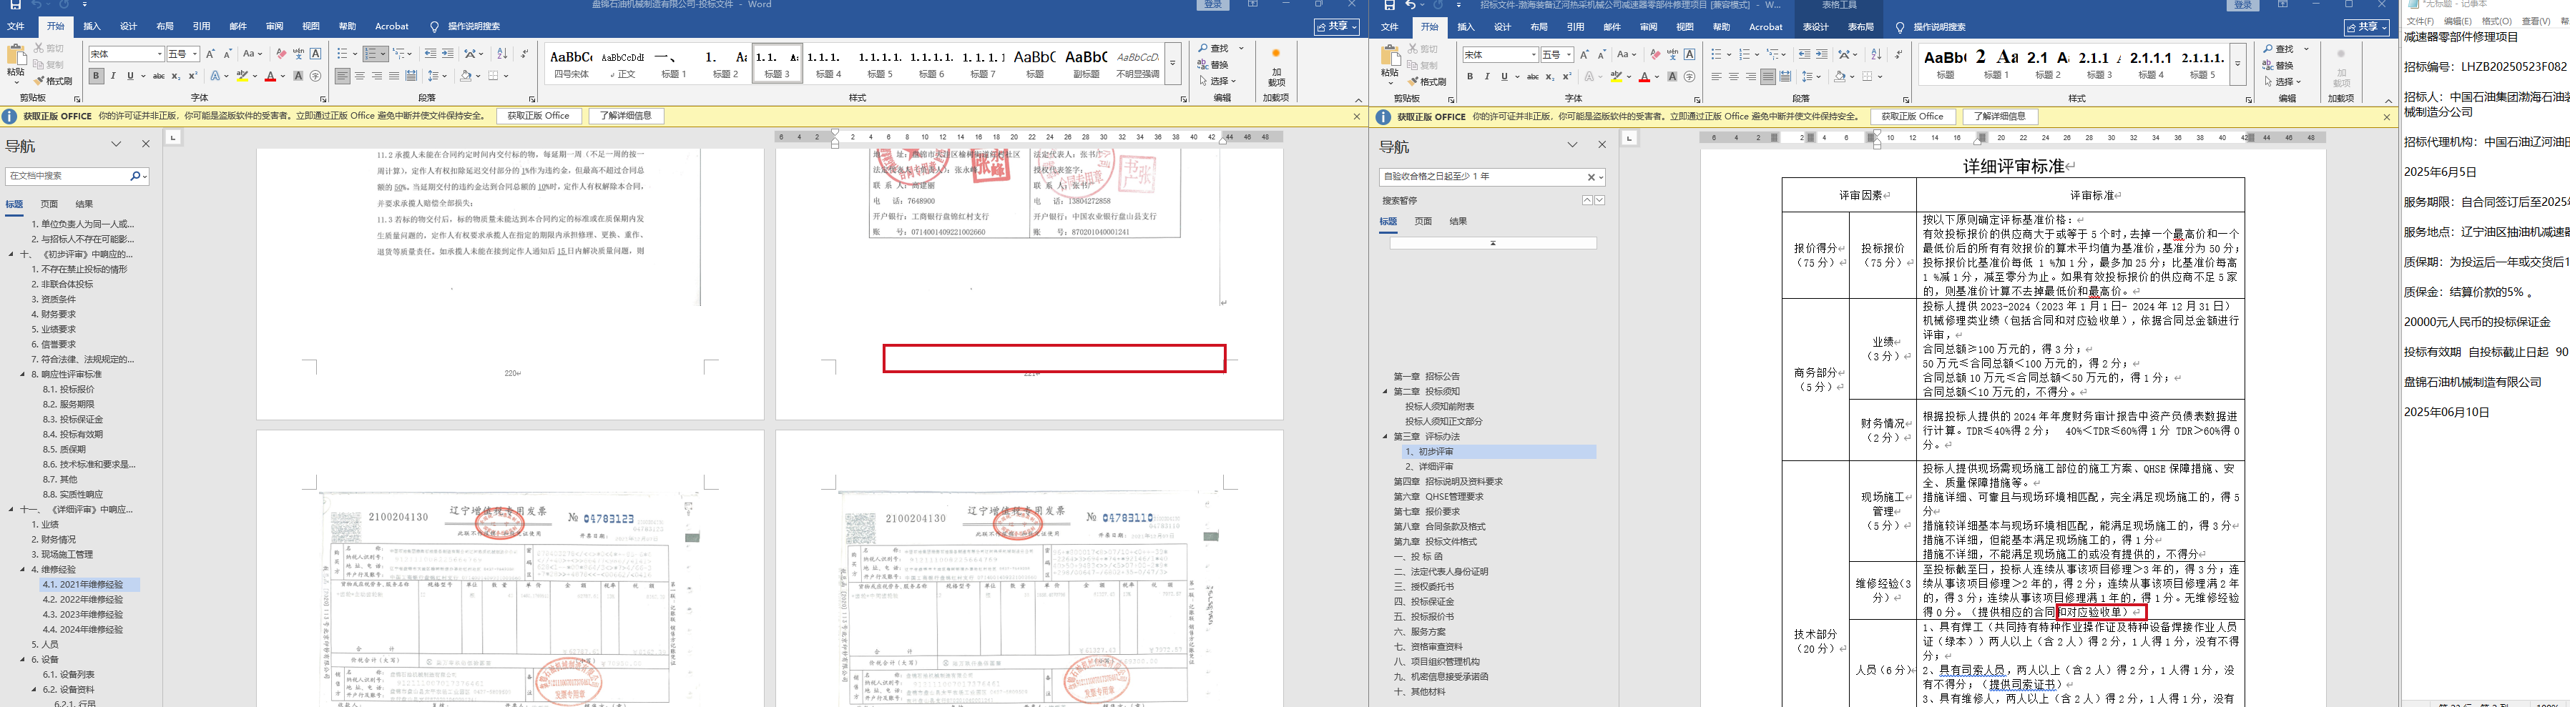Apply character border in 投标文件 window
Viewport: 2570px width, 707px height.
point(316,54)
